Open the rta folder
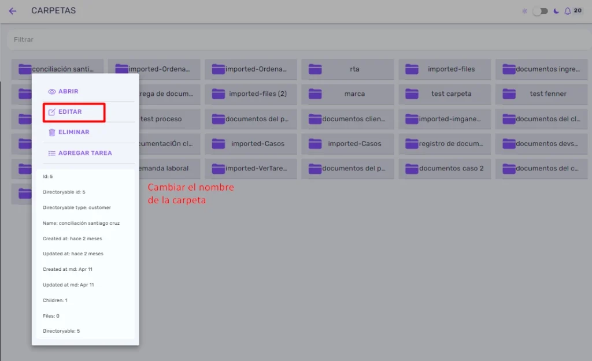This screenshot has width=592, height=361. 347,69
